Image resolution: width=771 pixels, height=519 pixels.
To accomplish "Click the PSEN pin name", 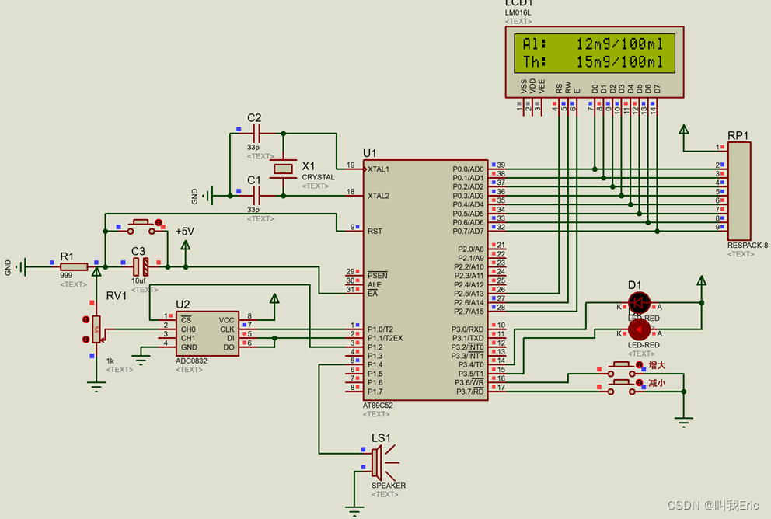I will [x=378, y=275].
